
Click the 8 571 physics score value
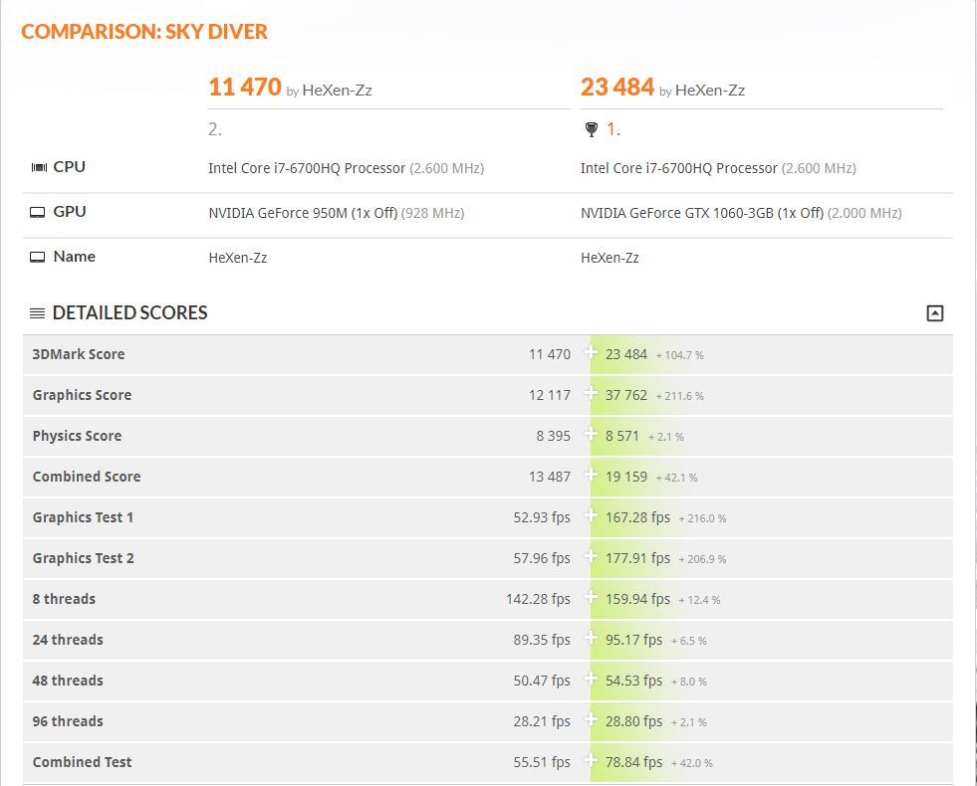[621, 436]
